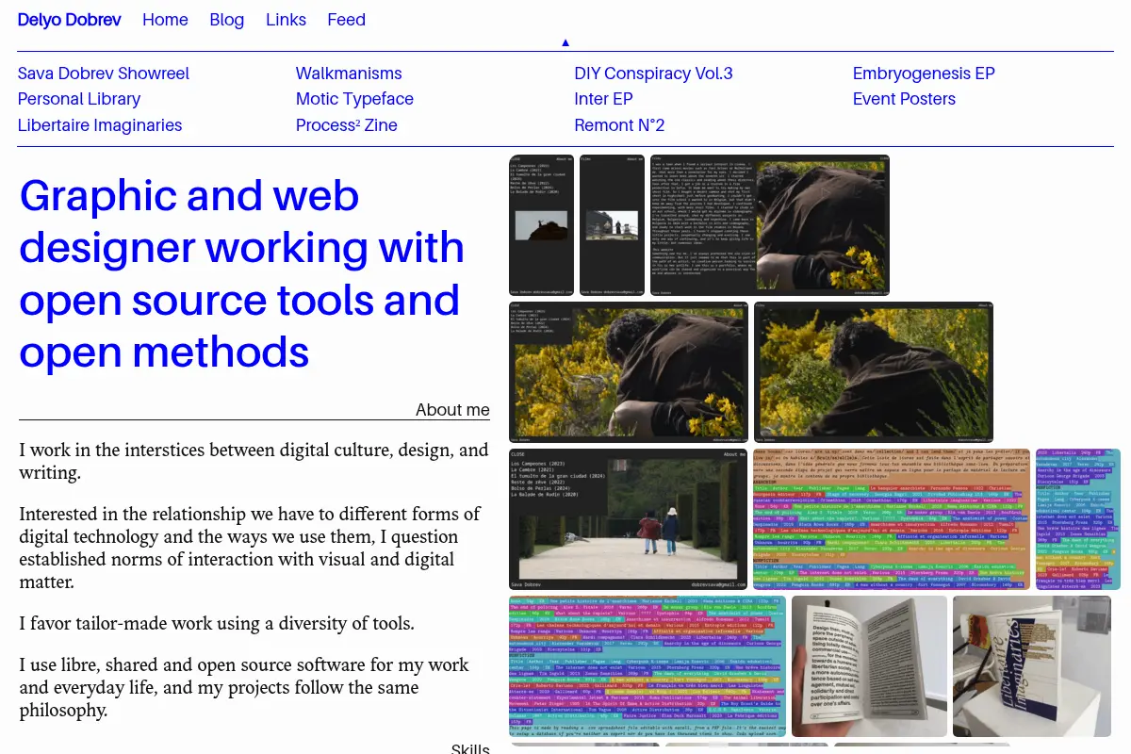This screenshot has width=1131, height=754.
Task: Select the Motic Typeface link
Action: click(354, 99)
